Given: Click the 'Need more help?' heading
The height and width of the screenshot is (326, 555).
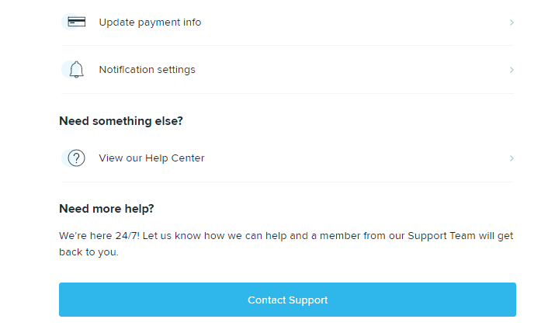Looking at the screenshot, I should (x=106, y=209).
